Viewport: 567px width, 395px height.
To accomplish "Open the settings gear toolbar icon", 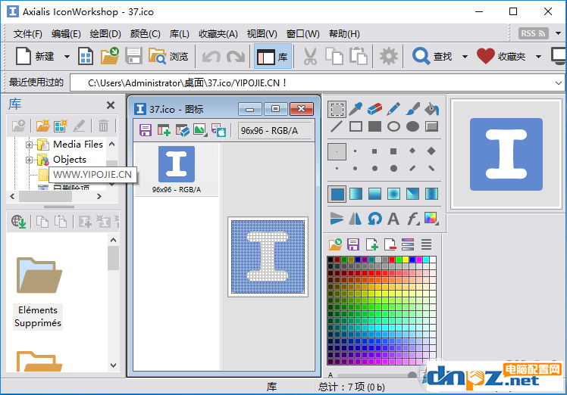I will pyautogui.click(x=388, y=57).
